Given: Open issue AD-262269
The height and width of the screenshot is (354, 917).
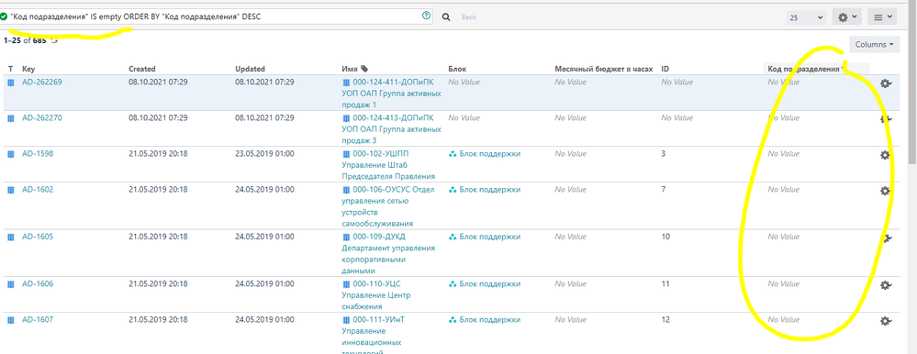Looking at the screenshot, I should [x=42, y=83].
